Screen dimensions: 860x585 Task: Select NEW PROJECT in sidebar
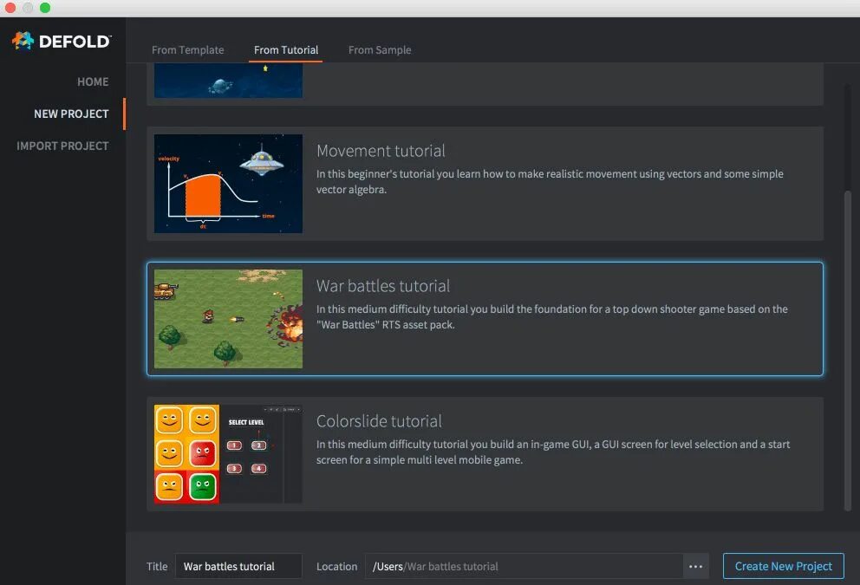point(71,114)
